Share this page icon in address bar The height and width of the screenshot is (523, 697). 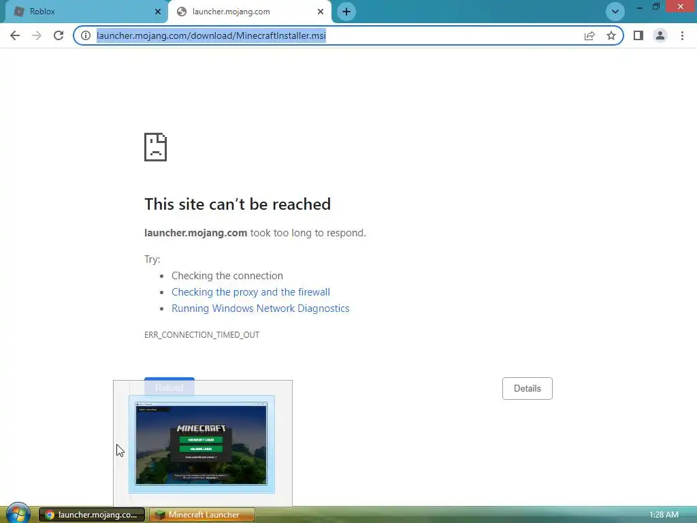pyautogui.click(x=589, y=35)
